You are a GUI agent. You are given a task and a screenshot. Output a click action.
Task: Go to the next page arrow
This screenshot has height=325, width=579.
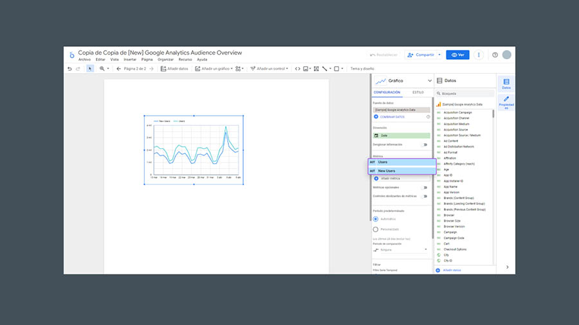pyautogui.click(x=151, y=69)
